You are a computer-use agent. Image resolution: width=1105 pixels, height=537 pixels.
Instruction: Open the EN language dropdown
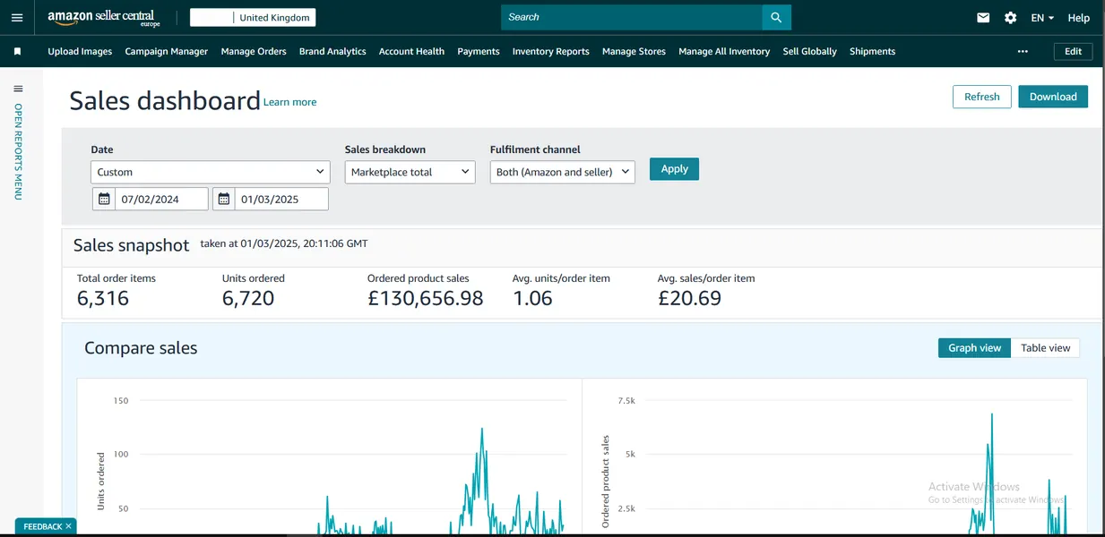(x=1042, y=18)
